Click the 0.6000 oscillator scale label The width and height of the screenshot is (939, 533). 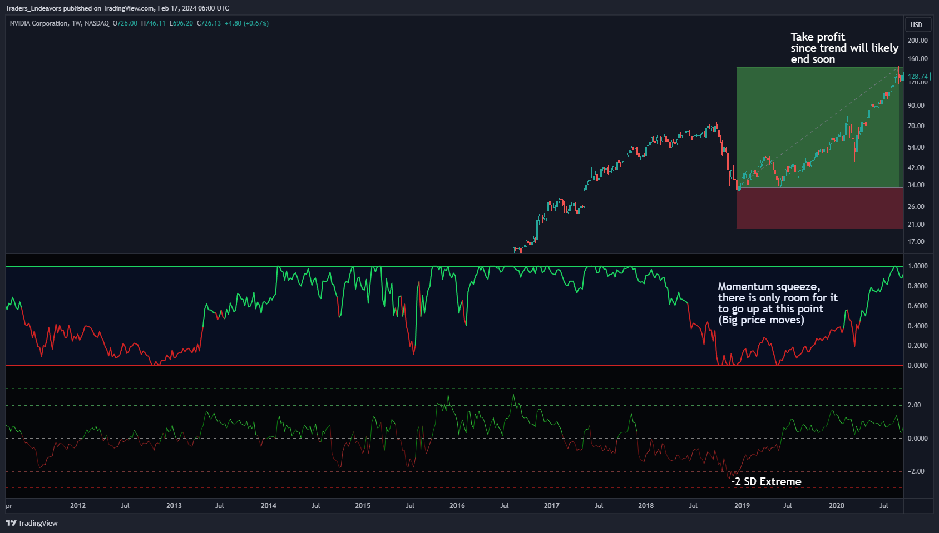[x=918, y=306]
